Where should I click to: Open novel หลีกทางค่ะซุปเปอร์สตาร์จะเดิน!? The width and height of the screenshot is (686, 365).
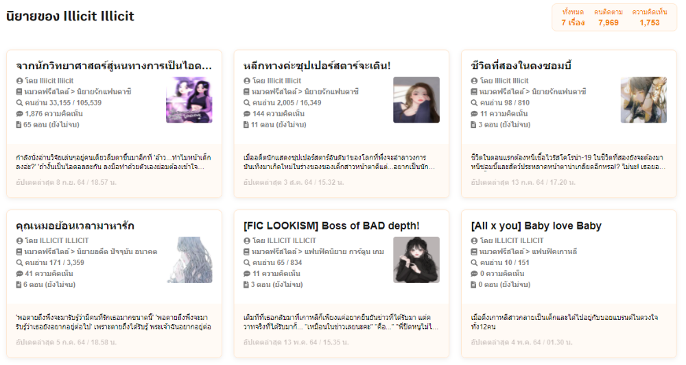point(317,66)
